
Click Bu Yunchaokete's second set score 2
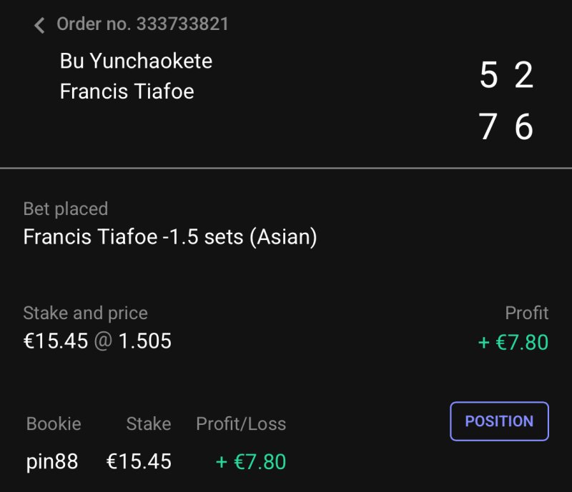coord(524,75)
